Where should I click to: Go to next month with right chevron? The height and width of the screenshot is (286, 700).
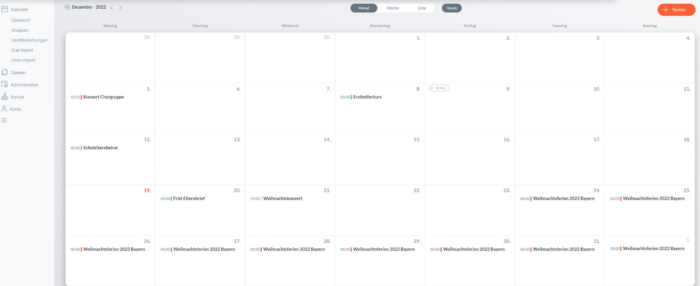120,7
